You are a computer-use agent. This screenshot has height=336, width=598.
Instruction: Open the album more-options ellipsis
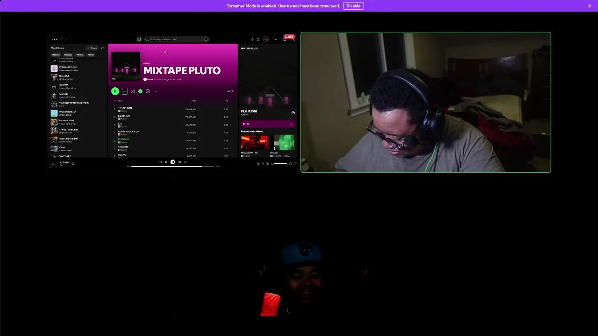coord(155,91)
